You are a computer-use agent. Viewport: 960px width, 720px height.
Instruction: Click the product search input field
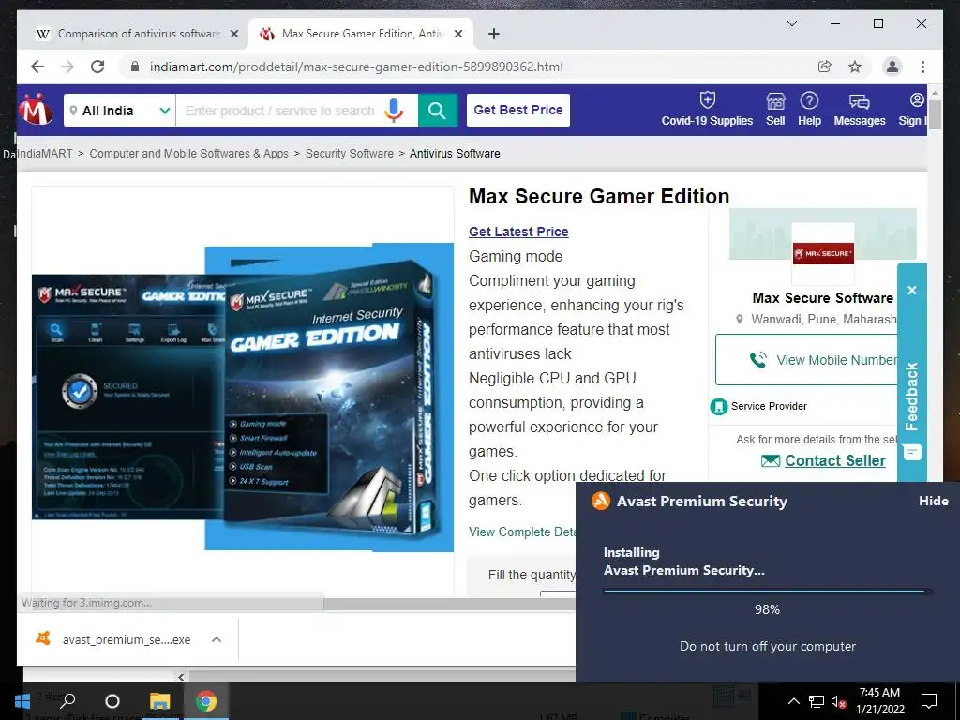[x=280, y=111]
